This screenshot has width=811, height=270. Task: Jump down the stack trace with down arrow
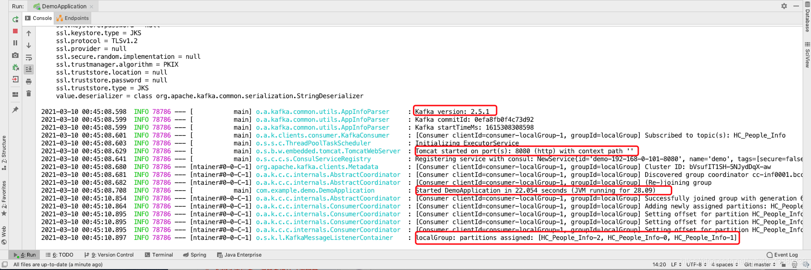pyautogui.click(x=29, y=45)
